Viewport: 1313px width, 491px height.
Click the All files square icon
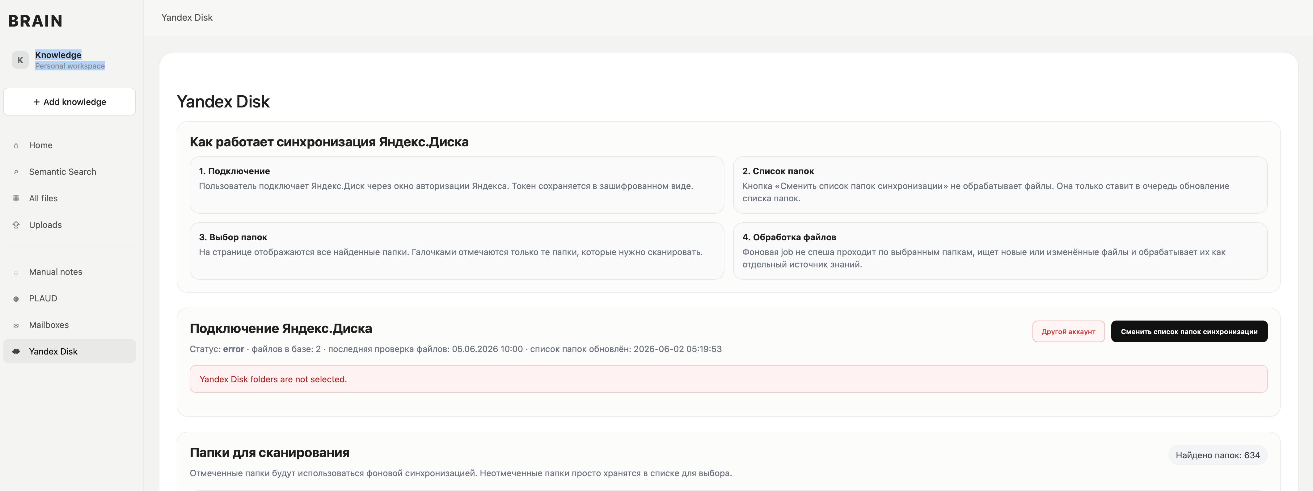[16, 199]
